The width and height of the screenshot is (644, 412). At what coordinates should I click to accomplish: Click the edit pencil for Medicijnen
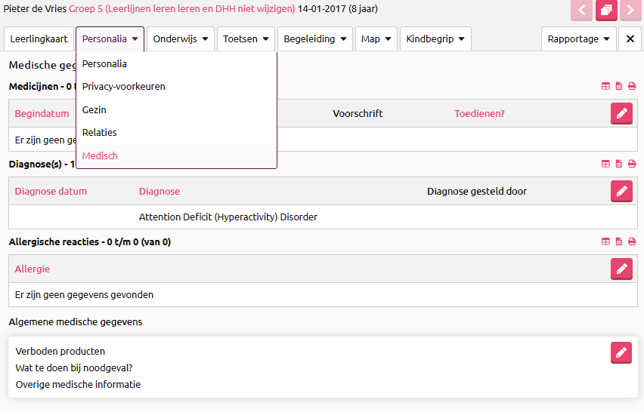(x=621, y=113)
